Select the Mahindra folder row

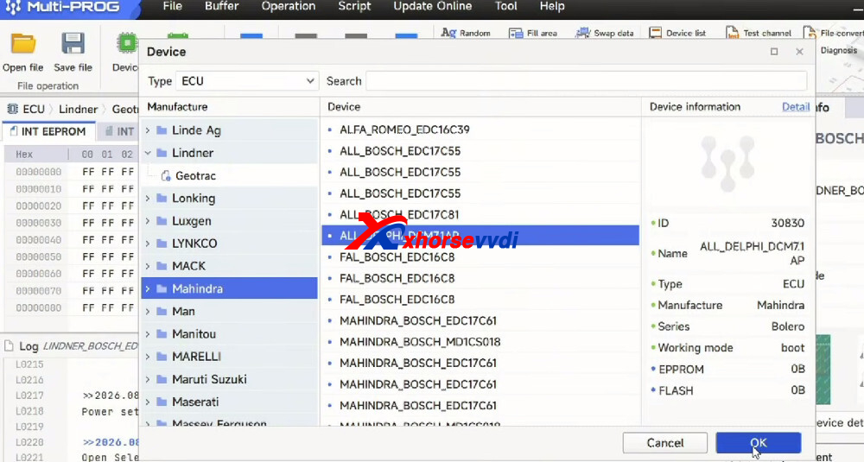[229, 288]
